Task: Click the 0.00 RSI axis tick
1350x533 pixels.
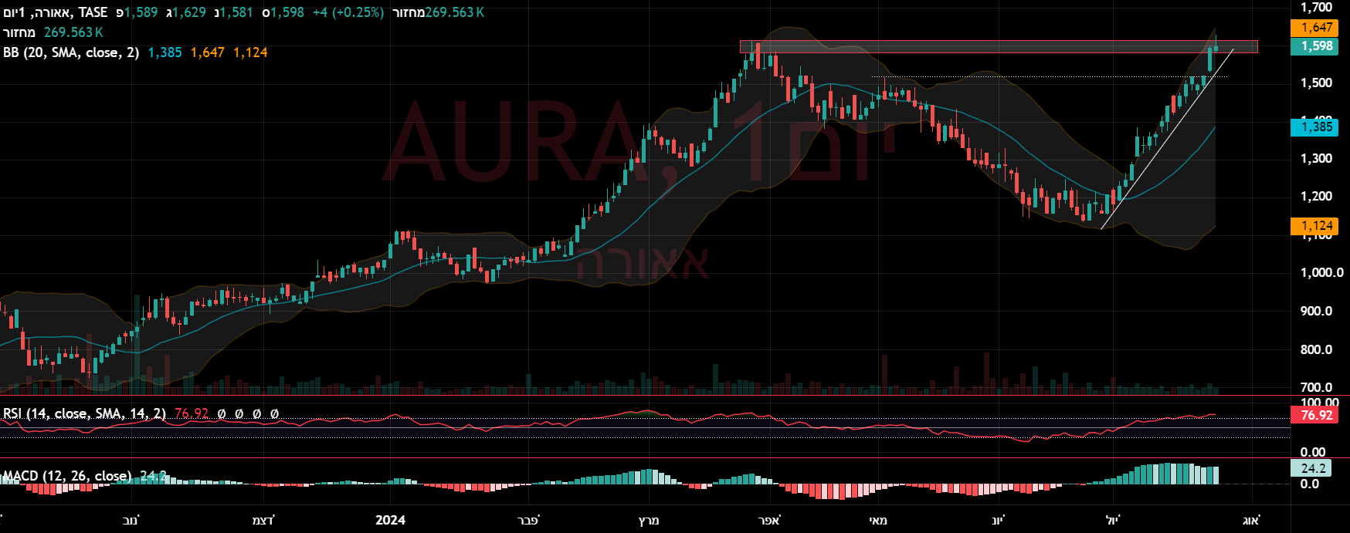Action: pos(1313,453)
